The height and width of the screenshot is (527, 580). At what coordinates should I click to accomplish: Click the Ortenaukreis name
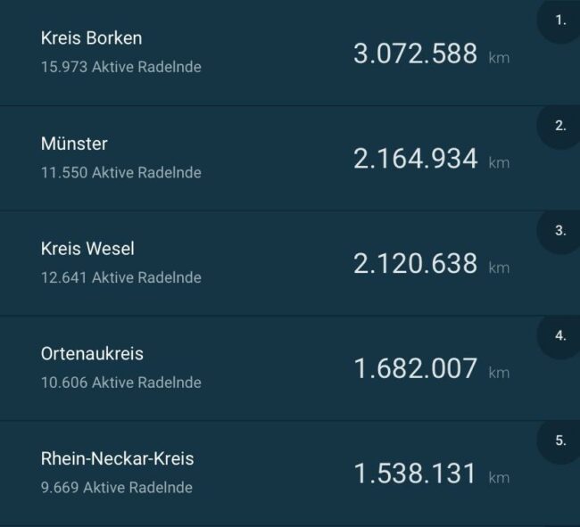(92, 354)
